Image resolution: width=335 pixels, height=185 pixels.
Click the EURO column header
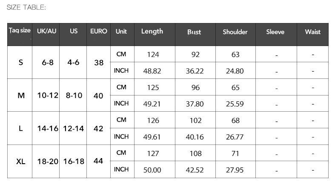(98, 31)
